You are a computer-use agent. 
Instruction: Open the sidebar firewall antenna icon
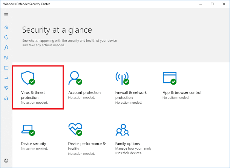click(6, 58)
